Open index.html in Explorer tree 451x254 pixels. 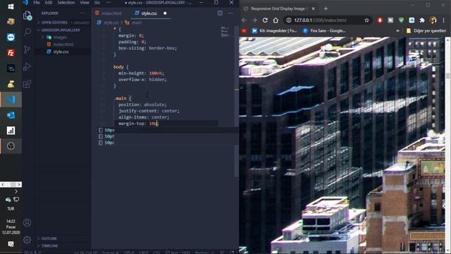click(x=63, y=44)
